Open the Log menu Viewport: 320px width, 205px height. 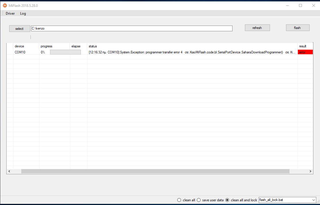tap(23, 13)
